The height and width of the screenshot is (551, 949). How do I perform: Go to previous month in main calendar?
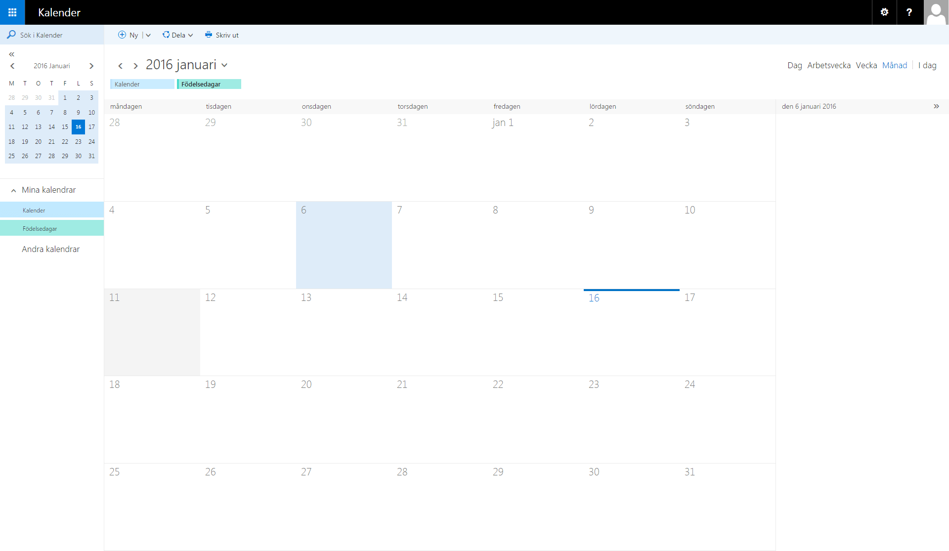click(x=120, y=66)
